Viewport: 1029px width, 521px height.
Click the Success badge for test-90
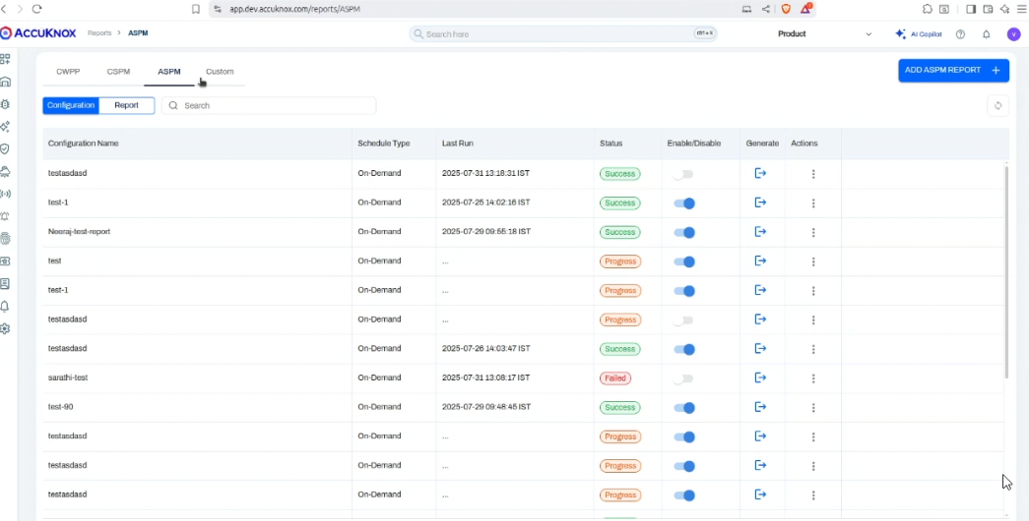click(620, 407)
